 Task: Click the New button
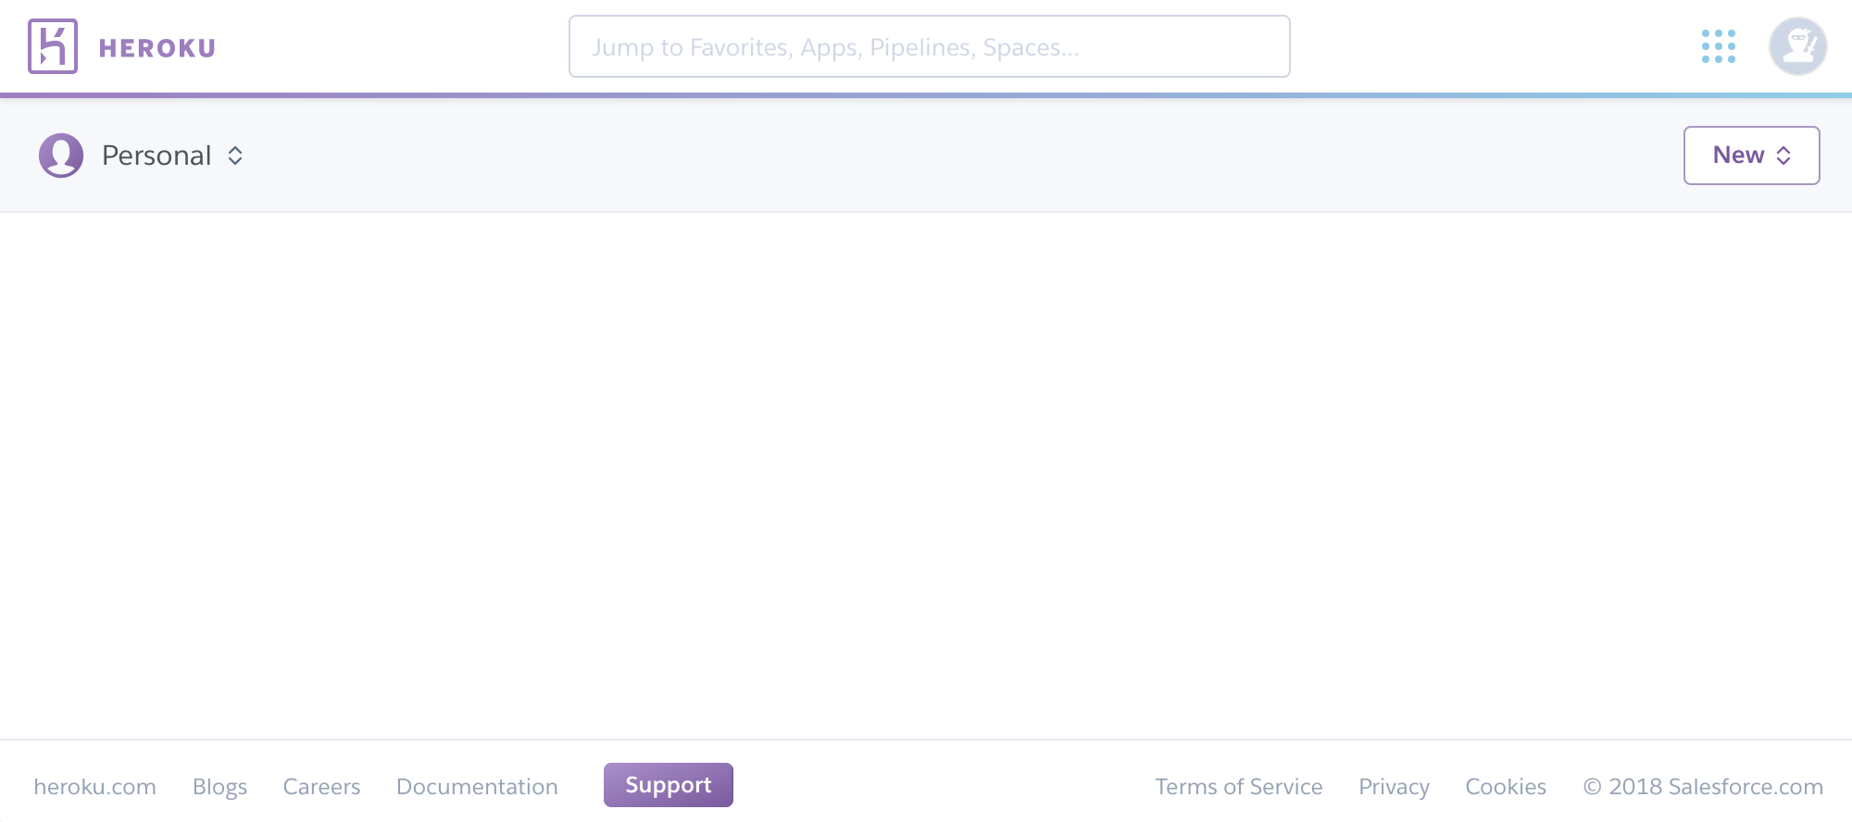1739,156
